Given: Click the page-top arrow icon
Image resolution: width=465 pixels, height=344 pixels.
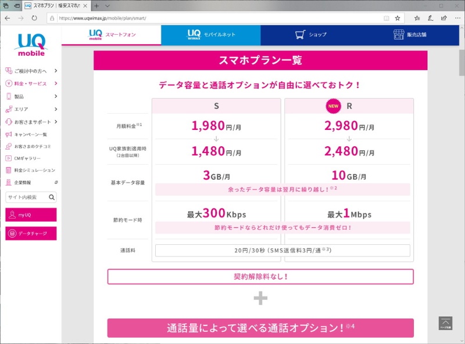Looking at the screenshot, I should click(445, 323).
